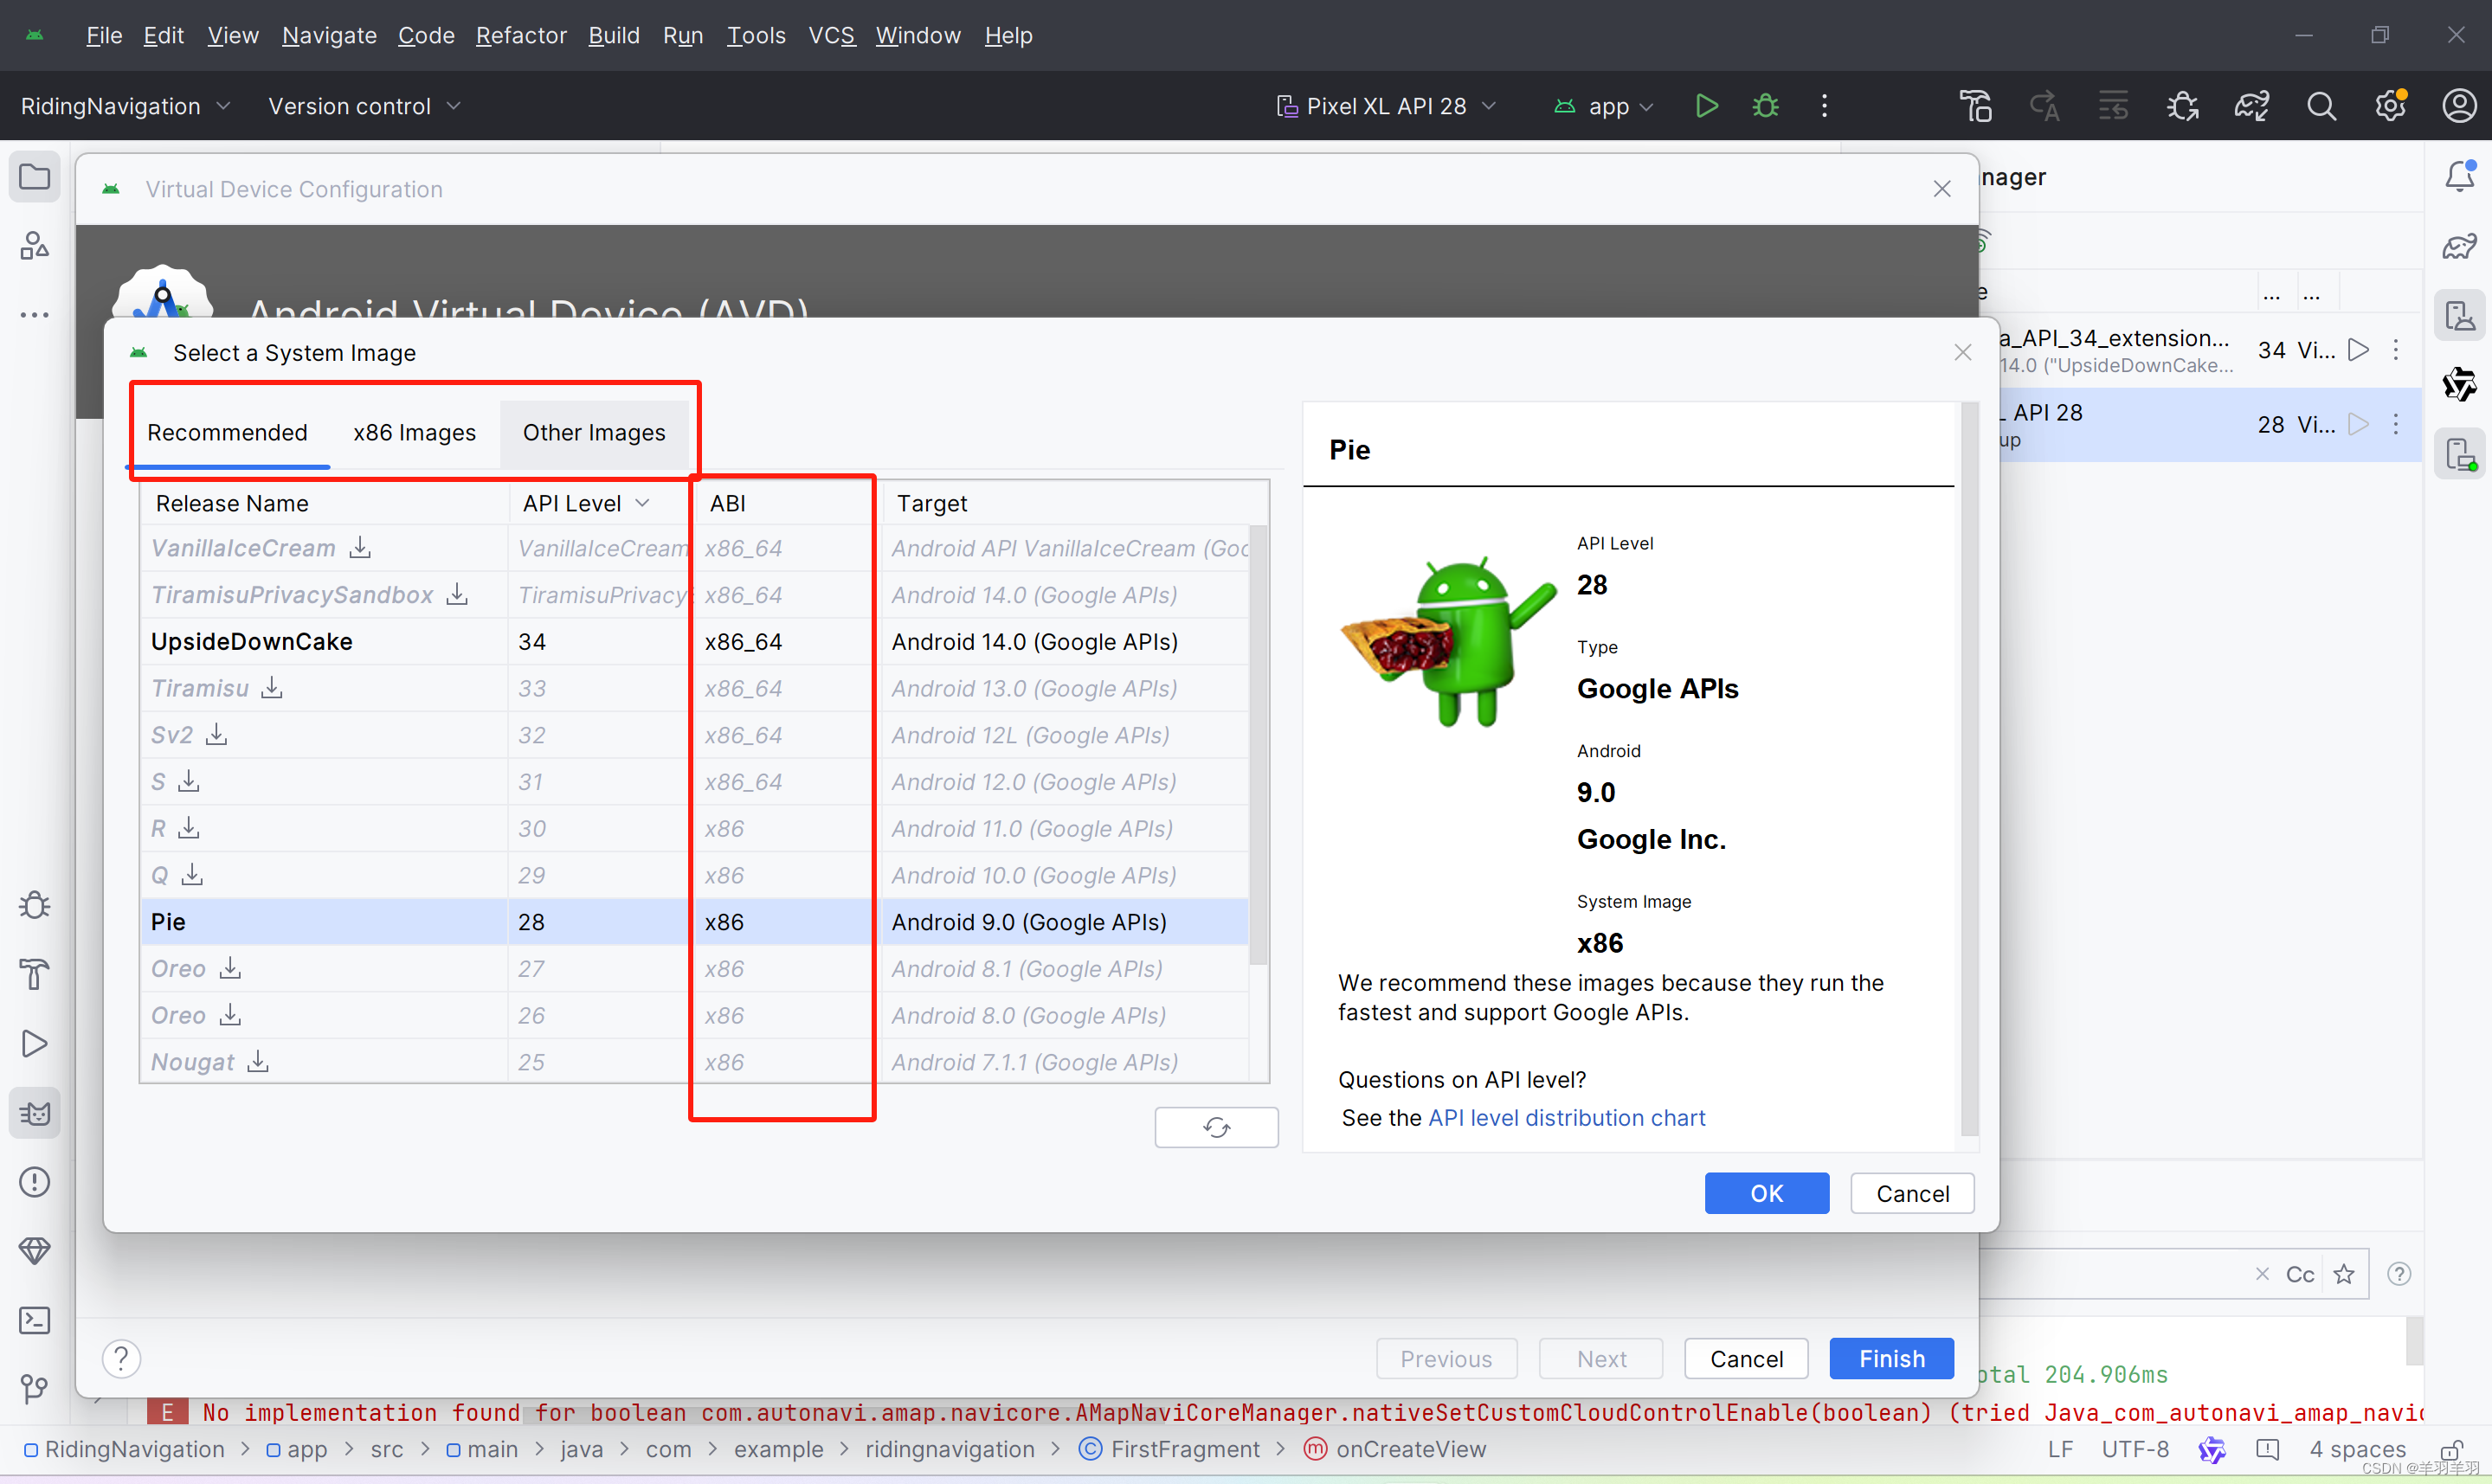Open IDE settings gear icon
This screenshot has width=2492, height=1484.
tap(2390, 105)
